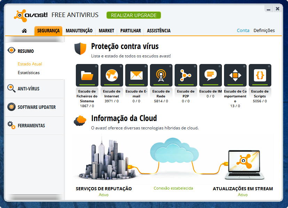Open the Network Shield antenna icon
This screenshot has width=288, height=208.
click(x=161, y=75)
